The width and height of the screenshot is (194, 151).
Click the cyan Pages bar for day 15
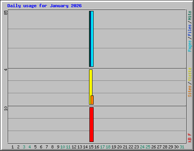click(92, 39)
